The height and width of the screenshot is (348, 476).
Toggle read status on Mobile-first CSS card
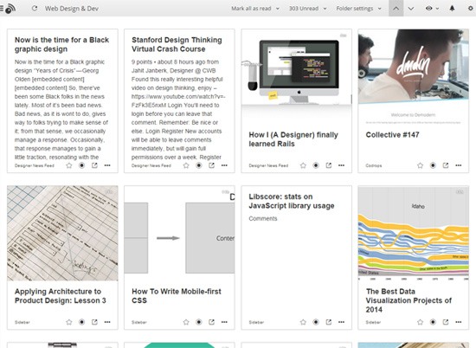pyautogui.click(x=199, y=322)
